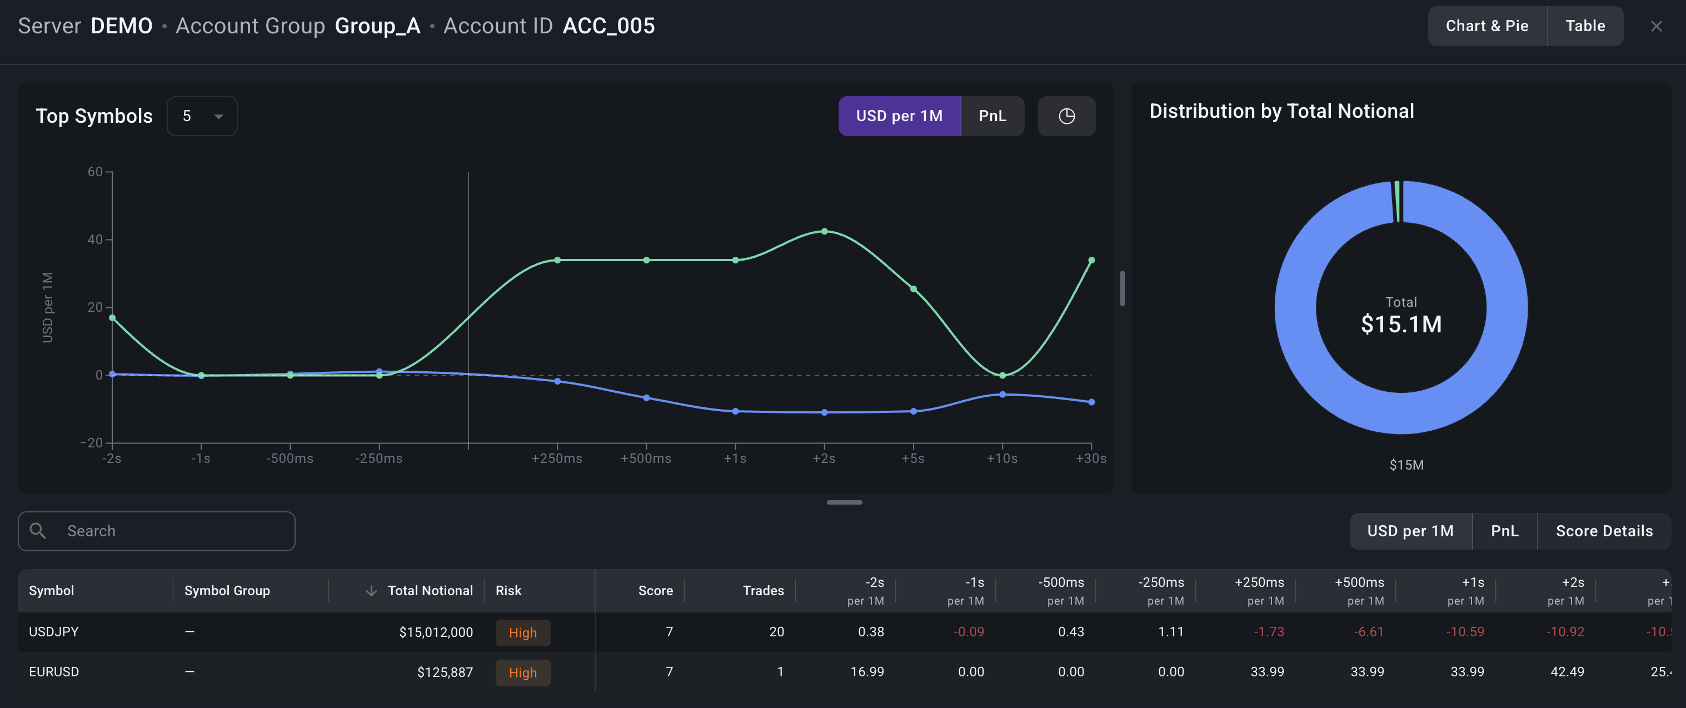This screenshot has width=1686, height=708.
Task: Click the pie chart toggle icon
Action: pyautogui.click(x=1066, y=116)
